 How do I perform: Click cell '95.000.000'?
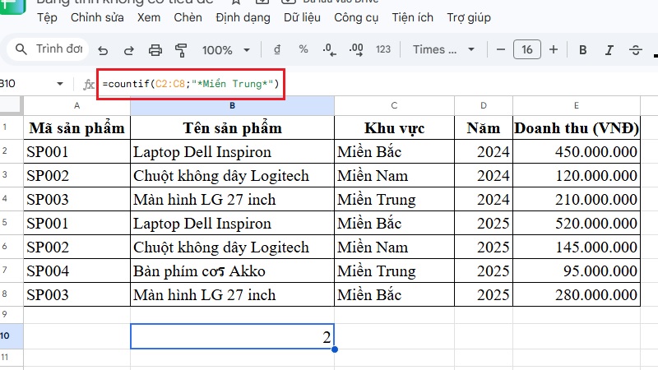coord(577,271)
